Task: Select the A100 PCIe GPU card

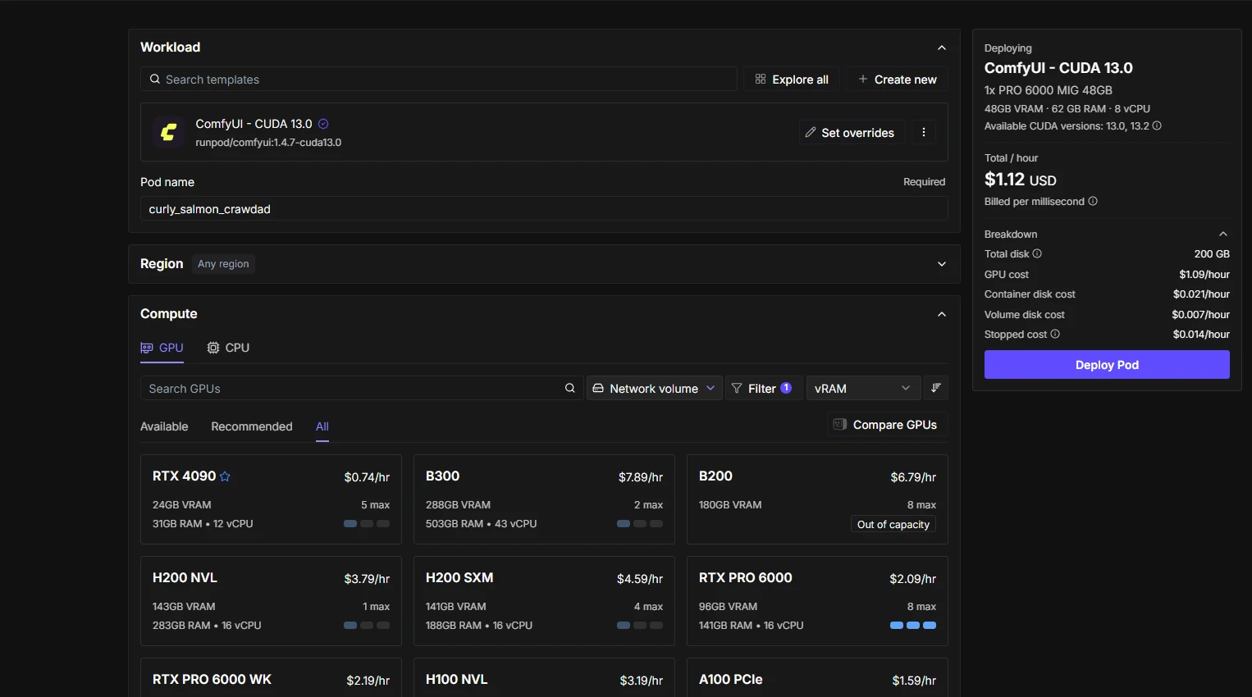Action: click(817, 677)
